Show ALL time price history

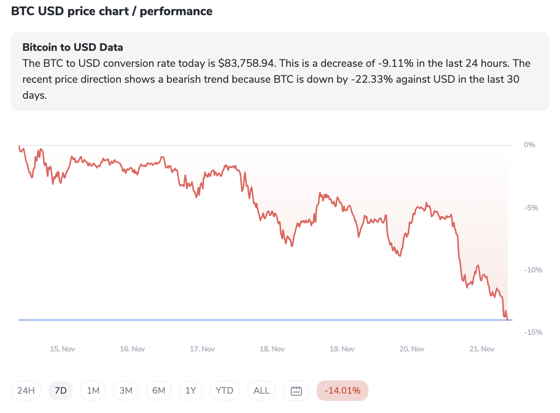click(x=261, y=391)
